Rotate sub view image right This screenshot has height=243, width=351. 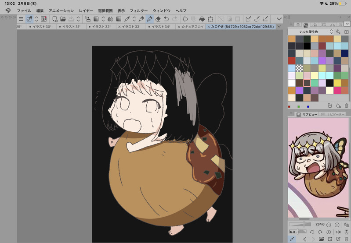320,232
